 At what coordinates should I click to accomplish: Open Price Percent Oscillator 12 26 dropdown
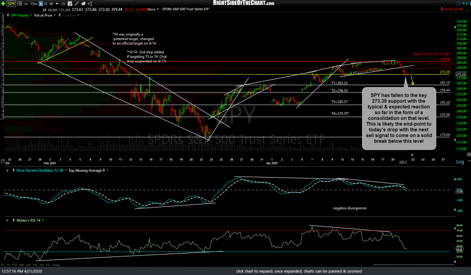[66, 170]
